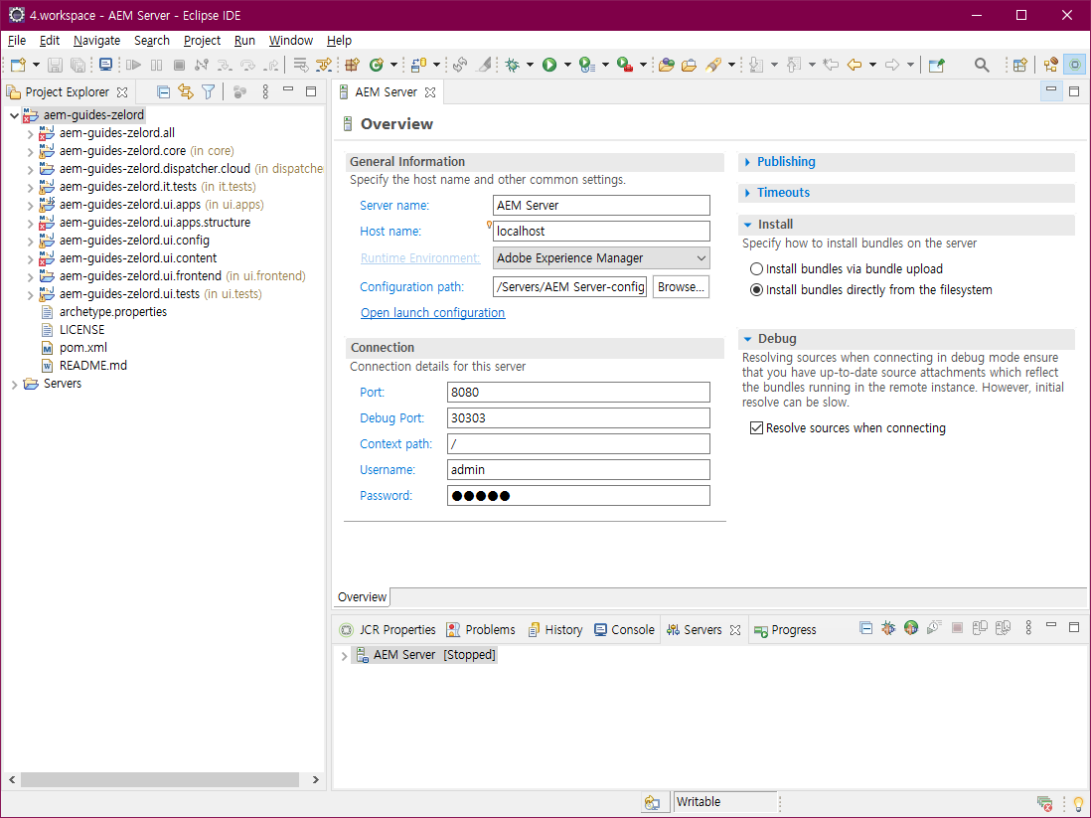Open the Console toolbar icon

[x=105, y=65]
